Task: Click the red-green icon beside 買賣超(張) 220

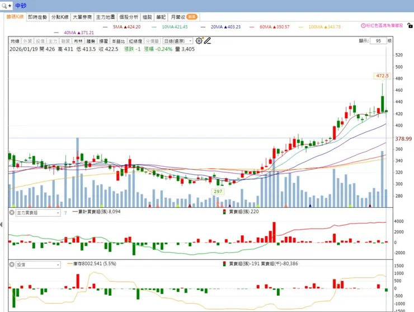Action: point(224,212)
